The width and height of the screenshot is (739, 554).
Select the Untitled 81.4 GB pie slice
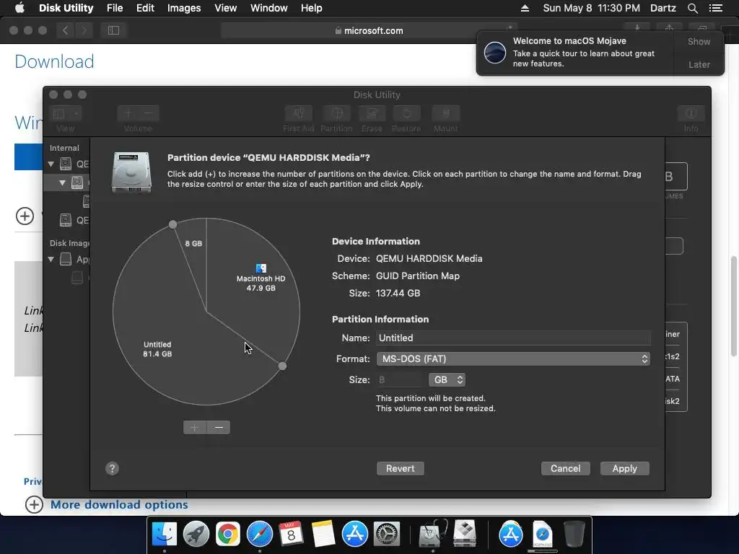point(157,349)
